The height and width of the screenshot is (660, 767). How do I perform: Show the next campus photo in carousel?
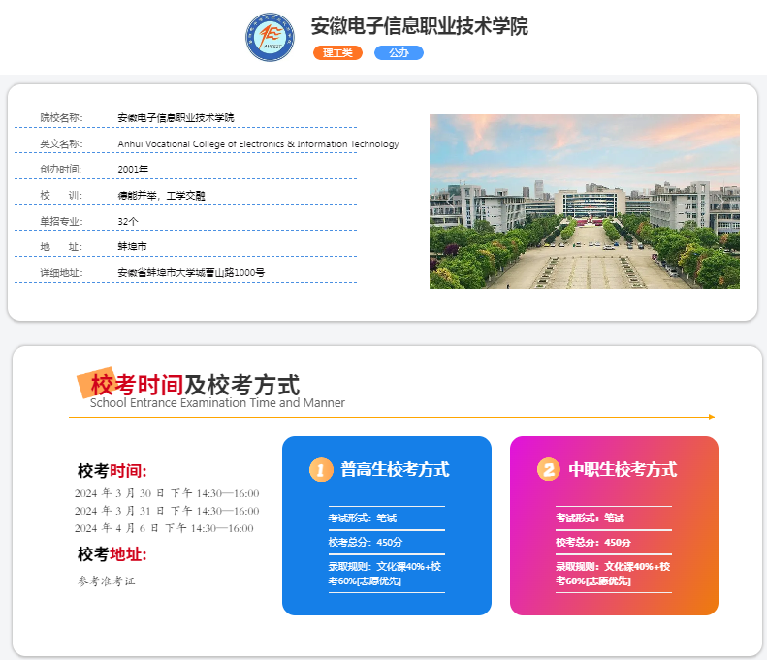[x=719, y=202]
